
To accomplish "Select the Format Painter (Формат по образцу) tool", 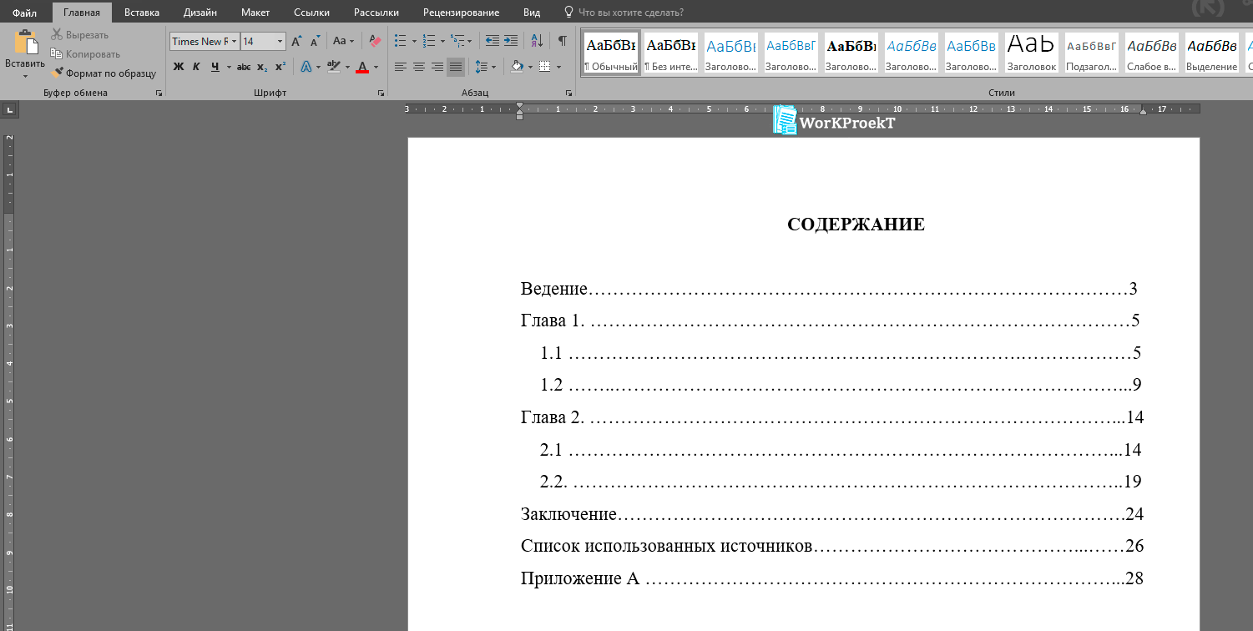I will point(104,73).
